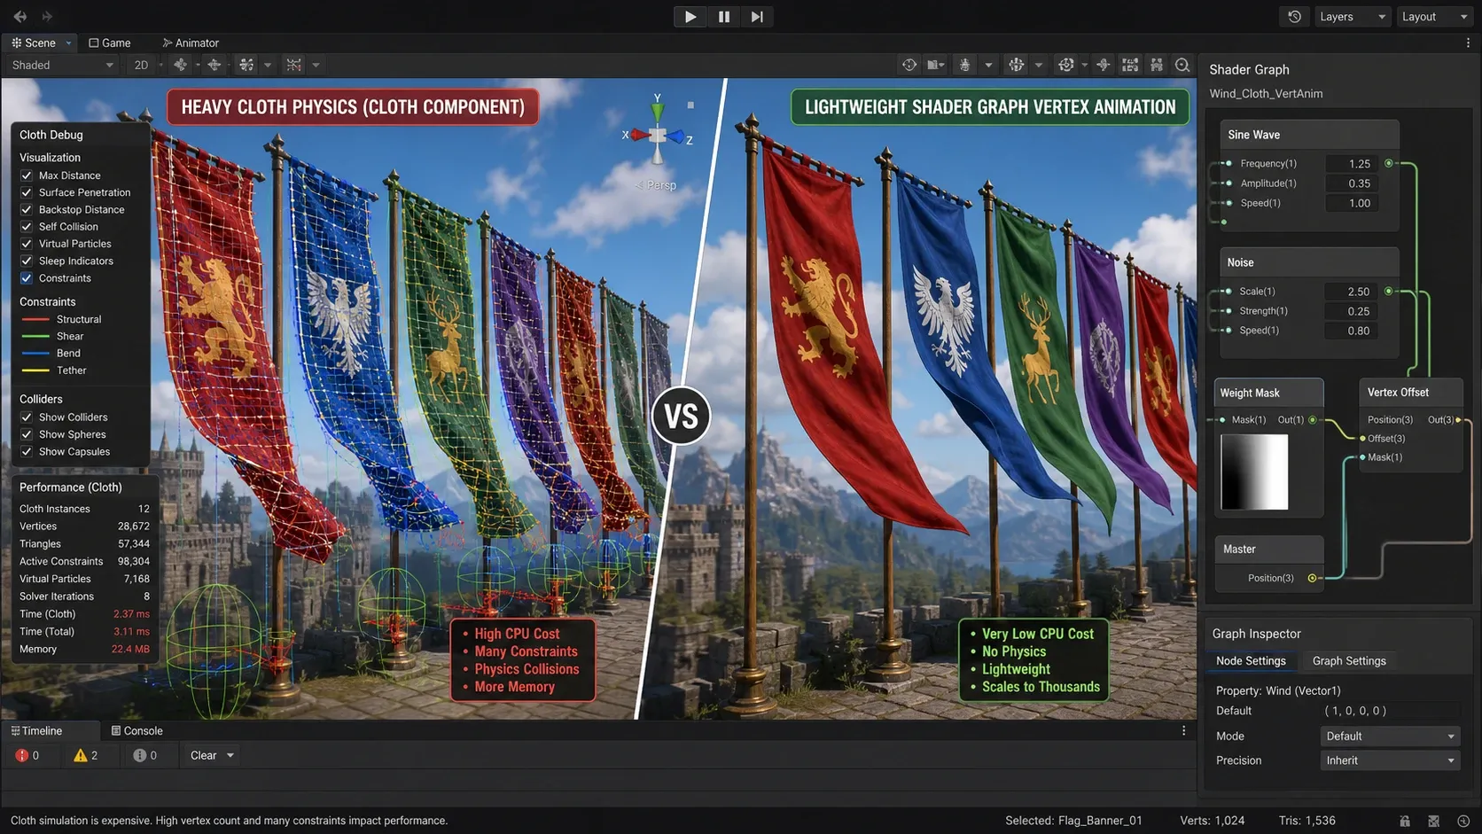This screenshot has height=834, width=1482.
Task: Click the scene orientation gizmo
Action: 658,136
